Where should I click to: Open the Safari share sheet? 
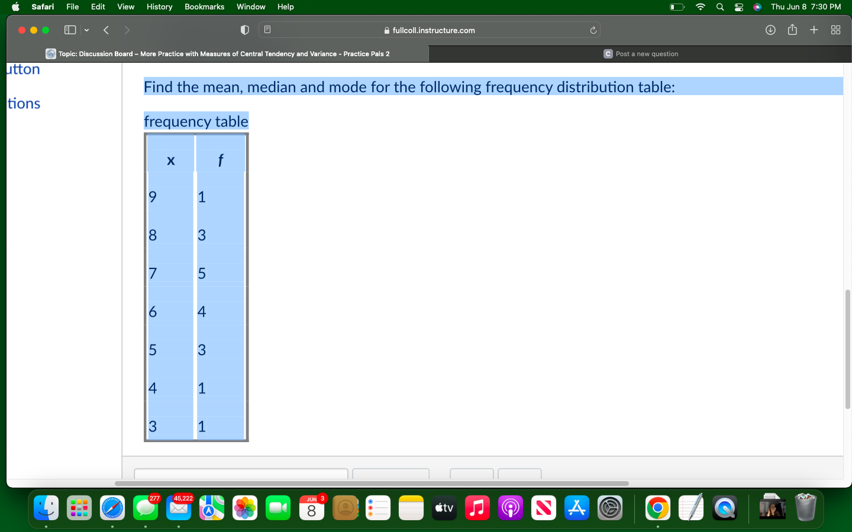[x=792, y=30]
